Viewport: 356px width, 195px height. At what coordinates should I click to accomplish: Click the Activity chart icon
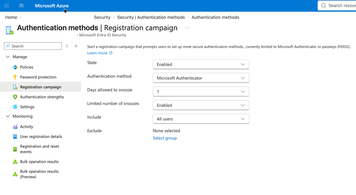(x=15, y=127)
